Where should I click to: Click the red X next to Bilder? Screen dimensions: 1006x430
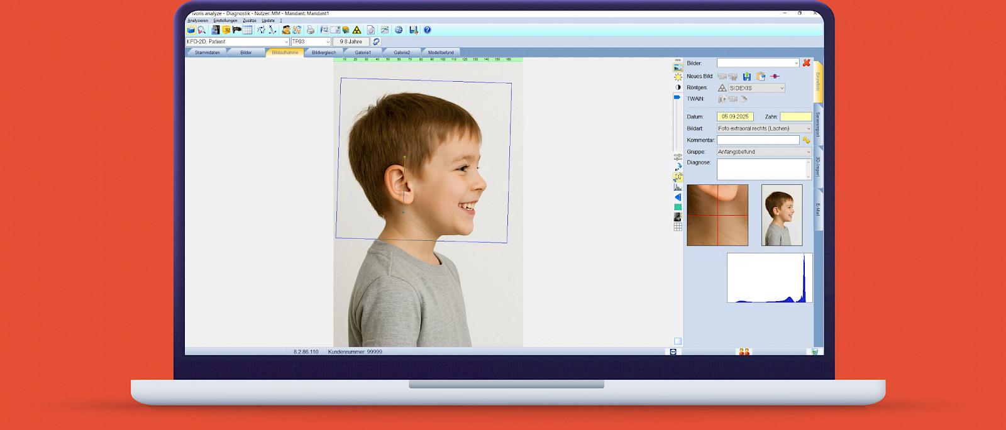coord(807,63)
